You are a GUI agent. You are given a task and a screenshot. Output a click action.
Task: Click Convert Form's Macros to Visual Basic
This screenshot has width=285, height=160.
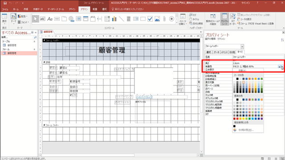coord(256,24)
